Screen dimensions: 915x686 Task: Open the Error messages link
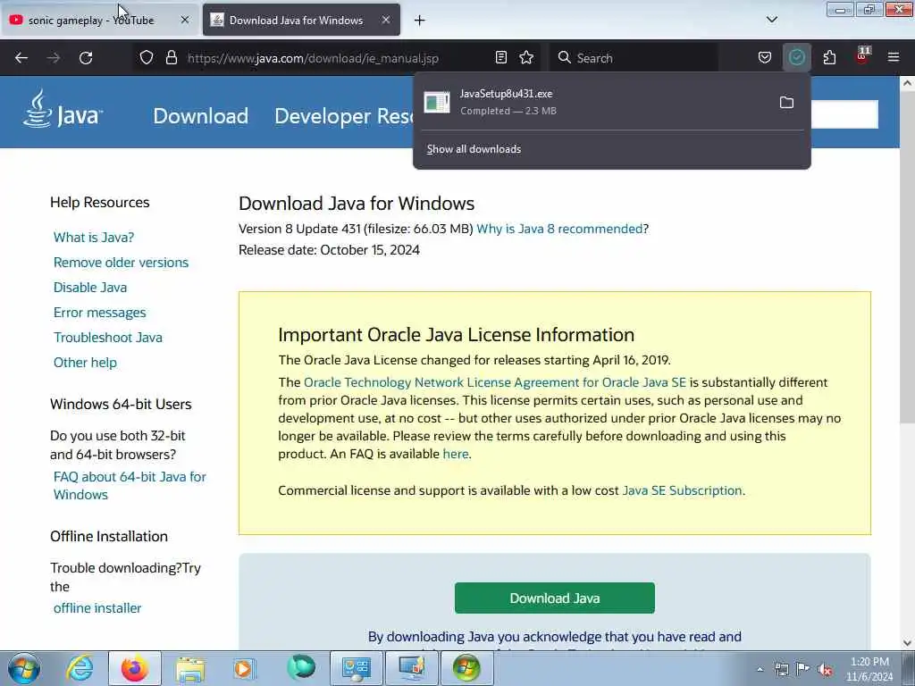click(x=100, y=313)
